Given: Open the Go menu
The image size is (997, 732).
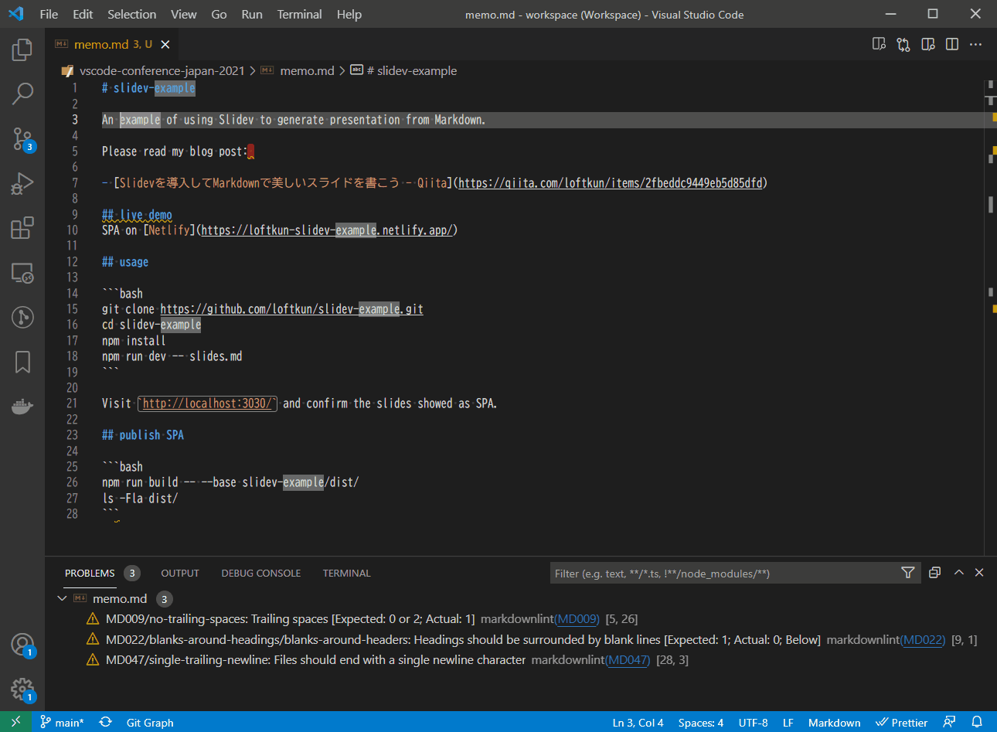Looking at the screenshot, I should pos(219,14).
